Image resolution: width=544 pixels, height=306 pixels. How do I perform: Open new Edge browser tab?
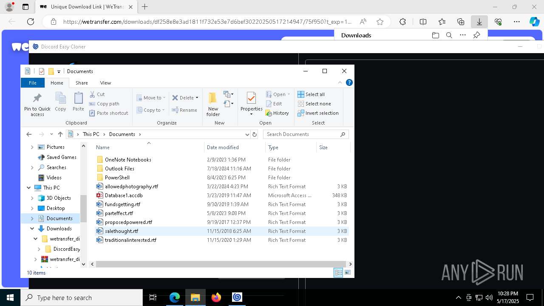click(145, 7)
